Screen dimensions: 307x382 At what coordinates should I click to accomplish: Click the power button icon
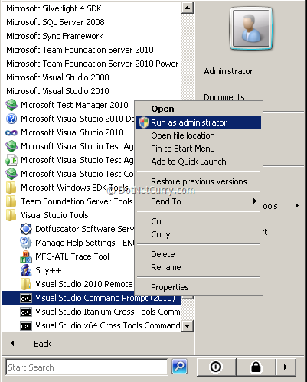[x=216, y=367]
